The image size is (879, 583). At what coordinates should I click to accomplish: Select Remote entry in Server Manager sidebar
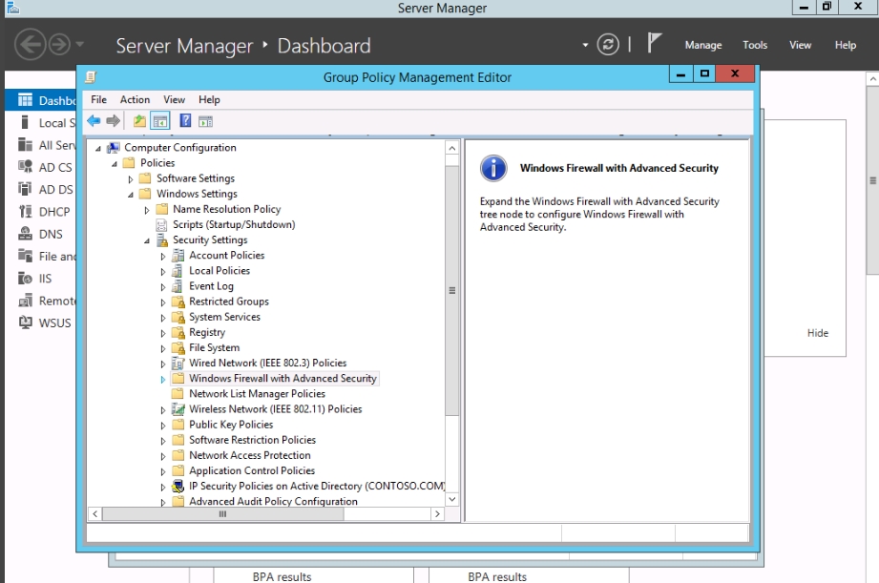(x=47, y=301)
